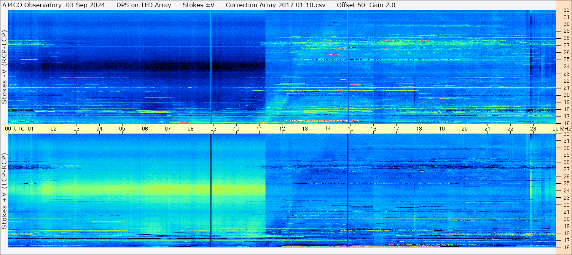Click the 25 MHz label of lower Stokes +V panel

(566, 184)
